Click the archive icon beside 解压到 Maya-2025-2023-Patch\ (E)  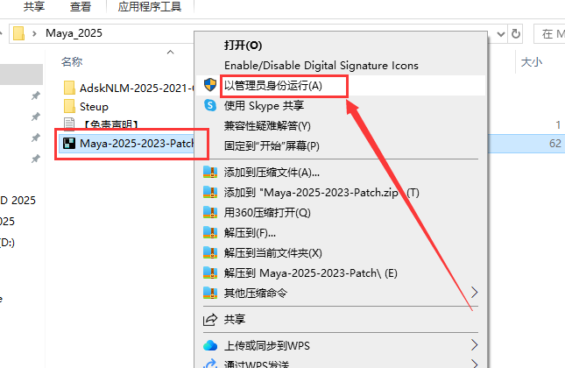point(210,272)
